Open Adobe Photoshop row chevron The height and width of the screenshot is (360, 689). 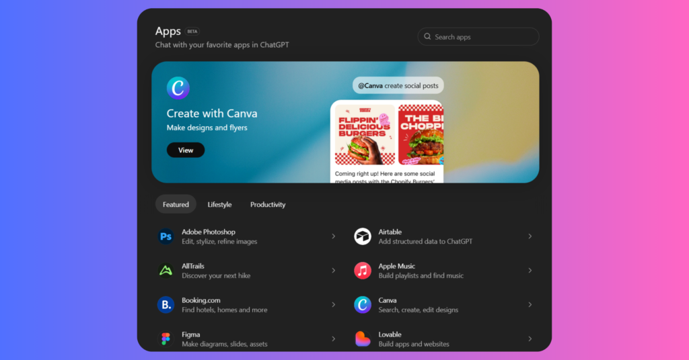[x=334, y=236]
